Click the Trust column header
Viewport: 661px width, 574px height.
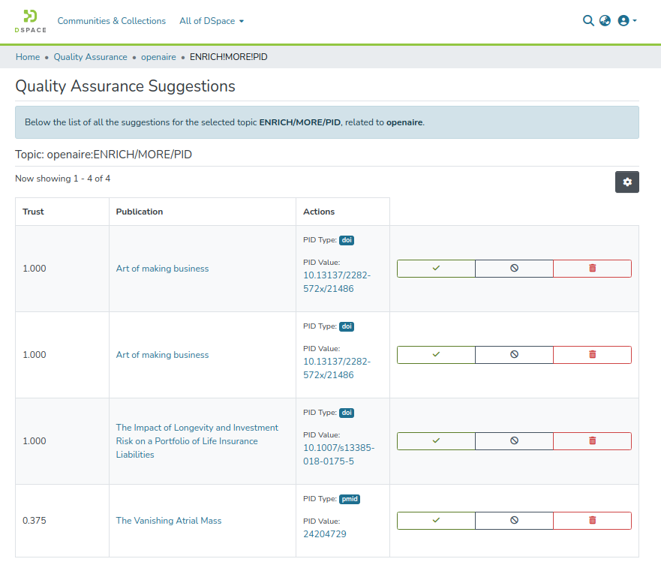coord(34,212)
